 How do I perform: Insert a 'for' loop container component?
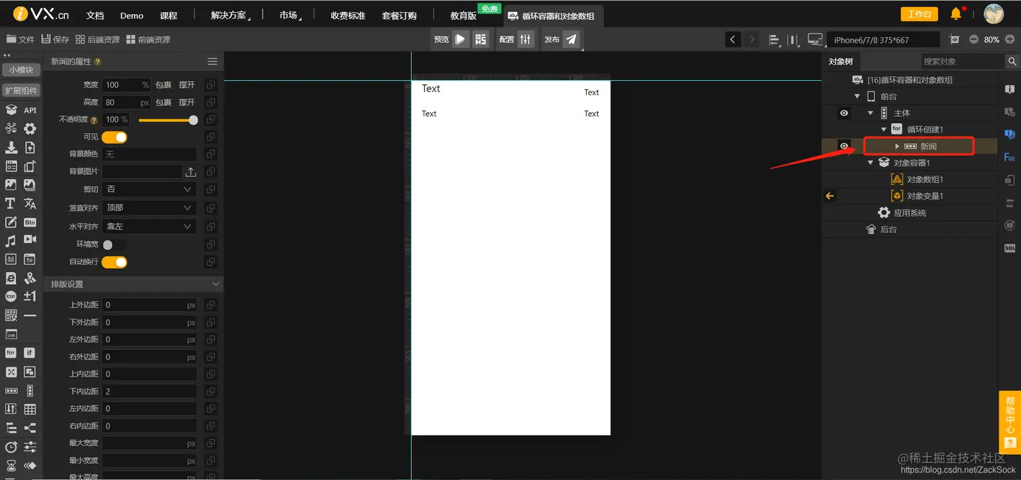(x=11, y=352)
